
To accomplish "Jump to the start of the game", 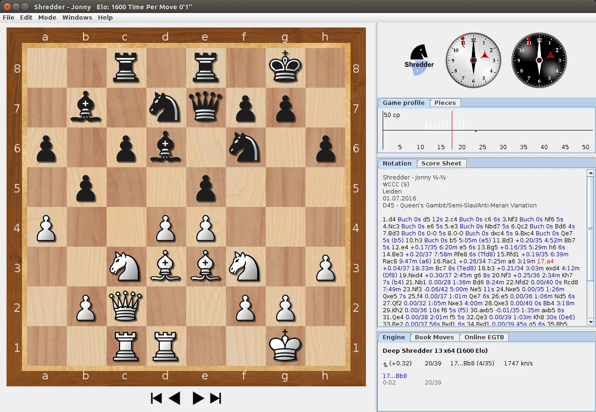I will tap(156, 398).
